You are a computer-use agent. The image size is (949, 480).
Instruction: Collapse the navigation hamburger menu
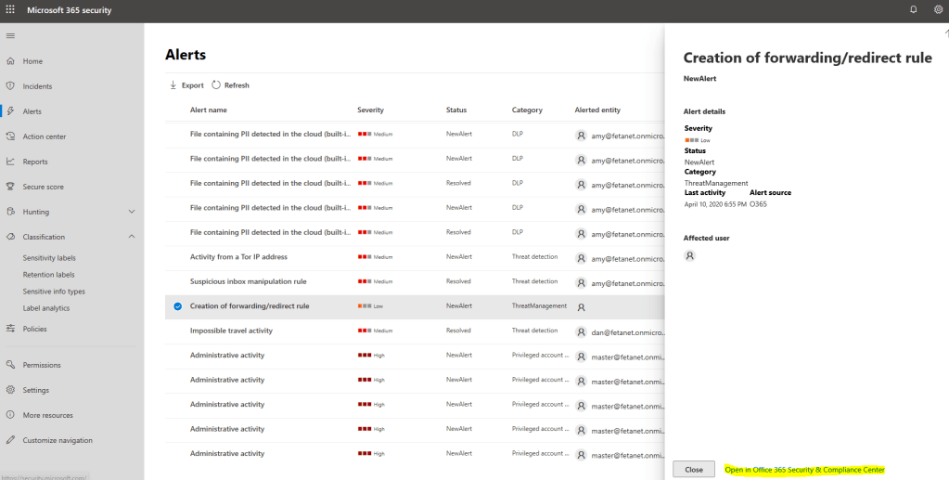pos(10,35)
